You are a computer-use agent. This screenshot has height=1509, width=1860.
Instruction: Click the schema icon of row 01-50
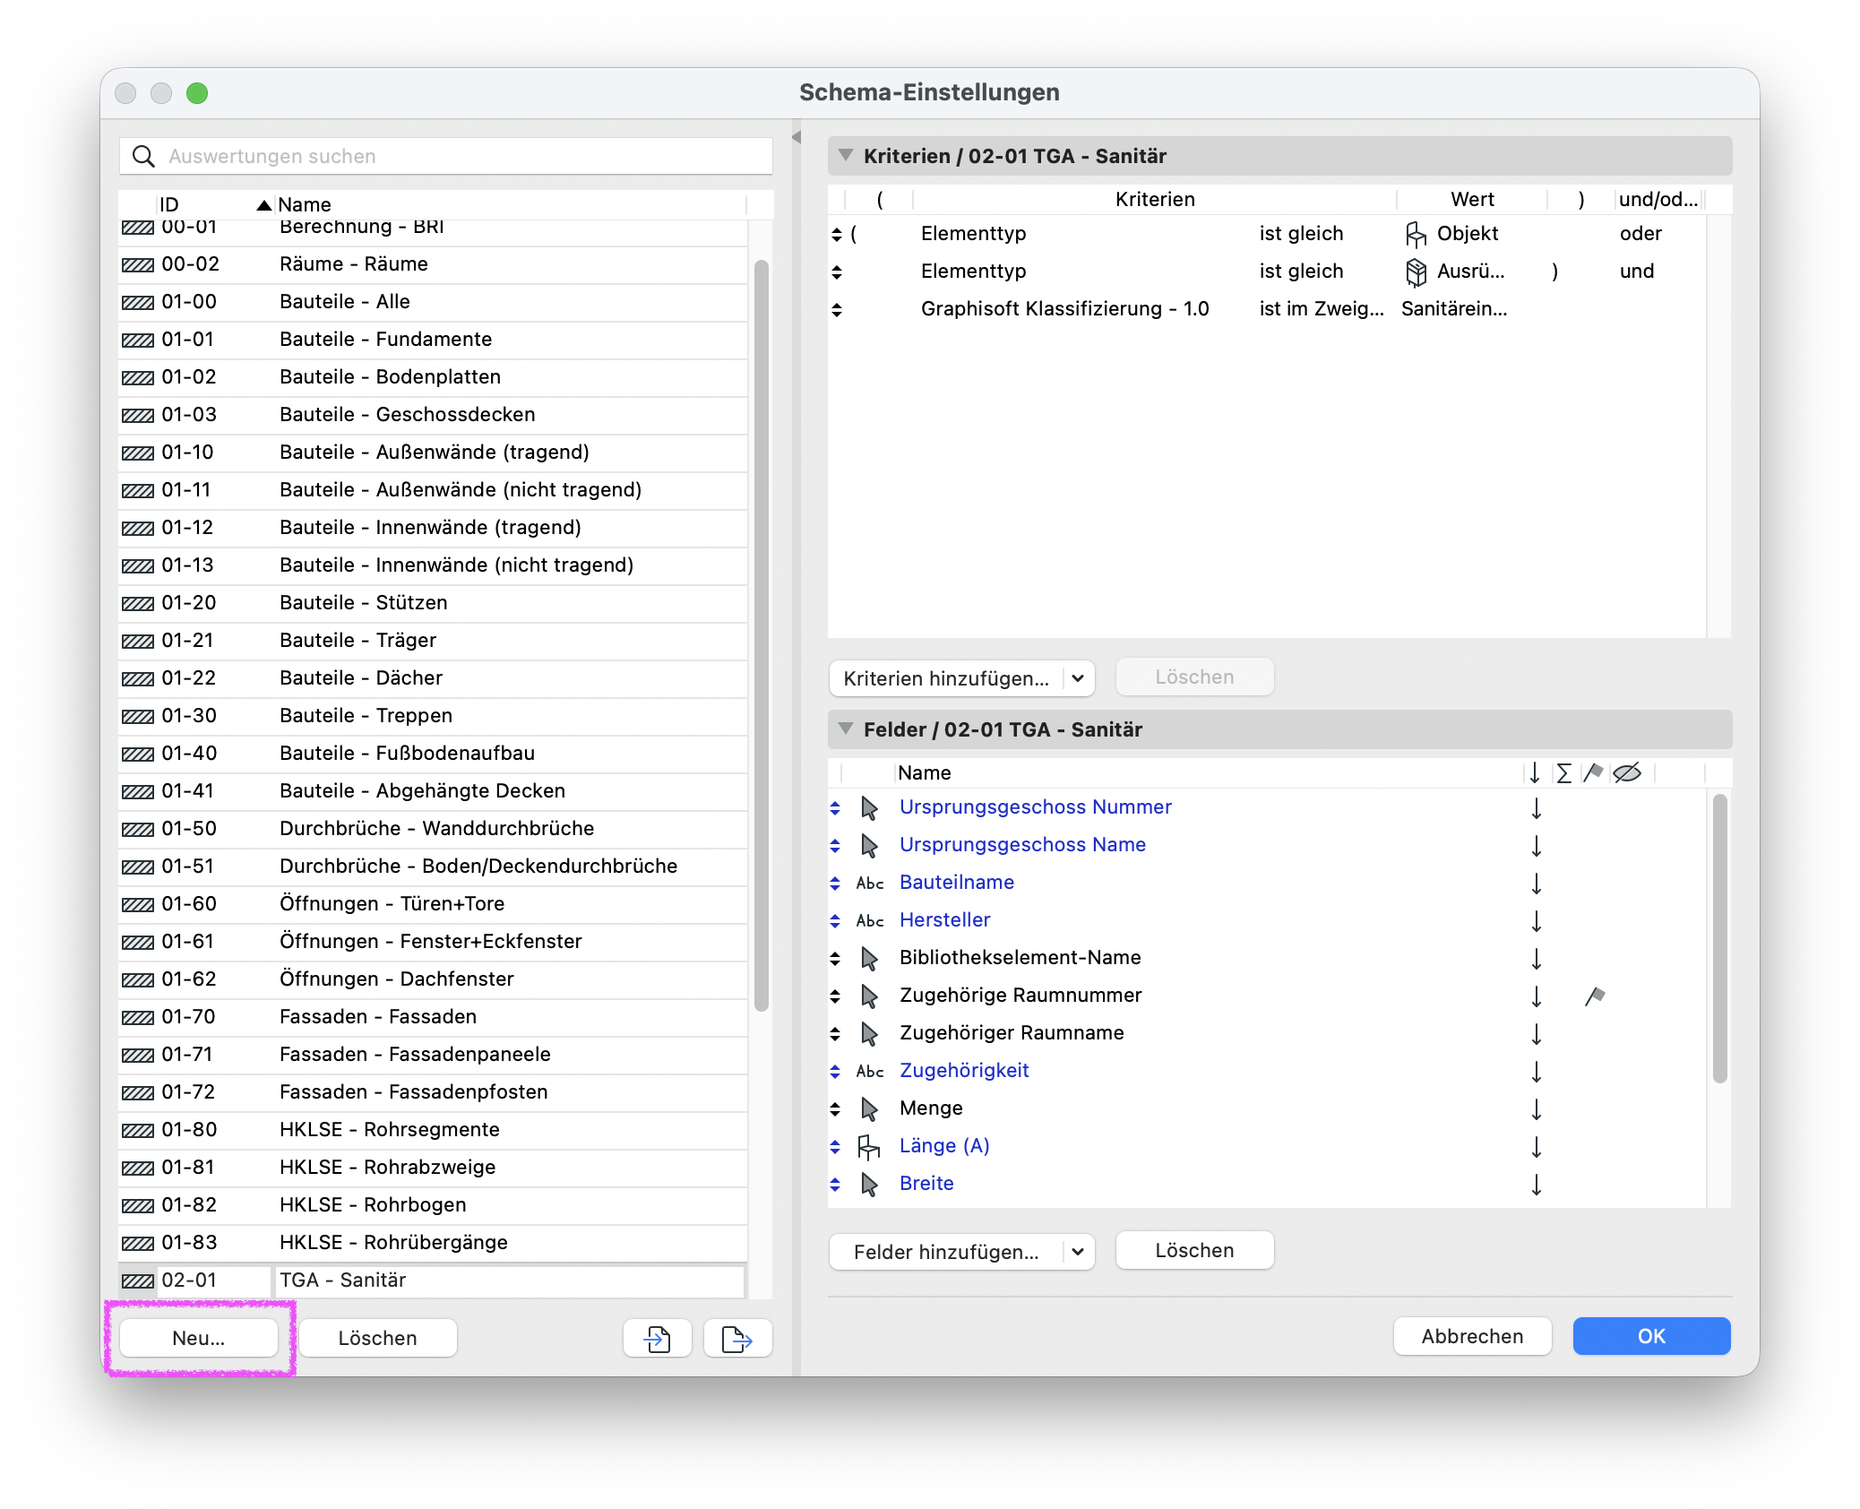pos(137,829)
